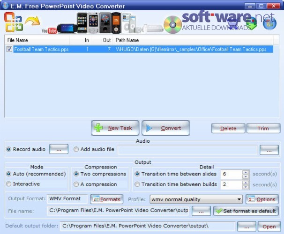Click builds transition time value field
The width and height of the screenshot is (284, 234).
(232, 185)
